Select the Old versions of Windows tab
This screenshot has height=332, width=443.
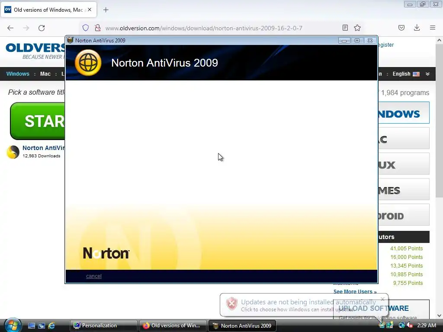pos(48,10)
